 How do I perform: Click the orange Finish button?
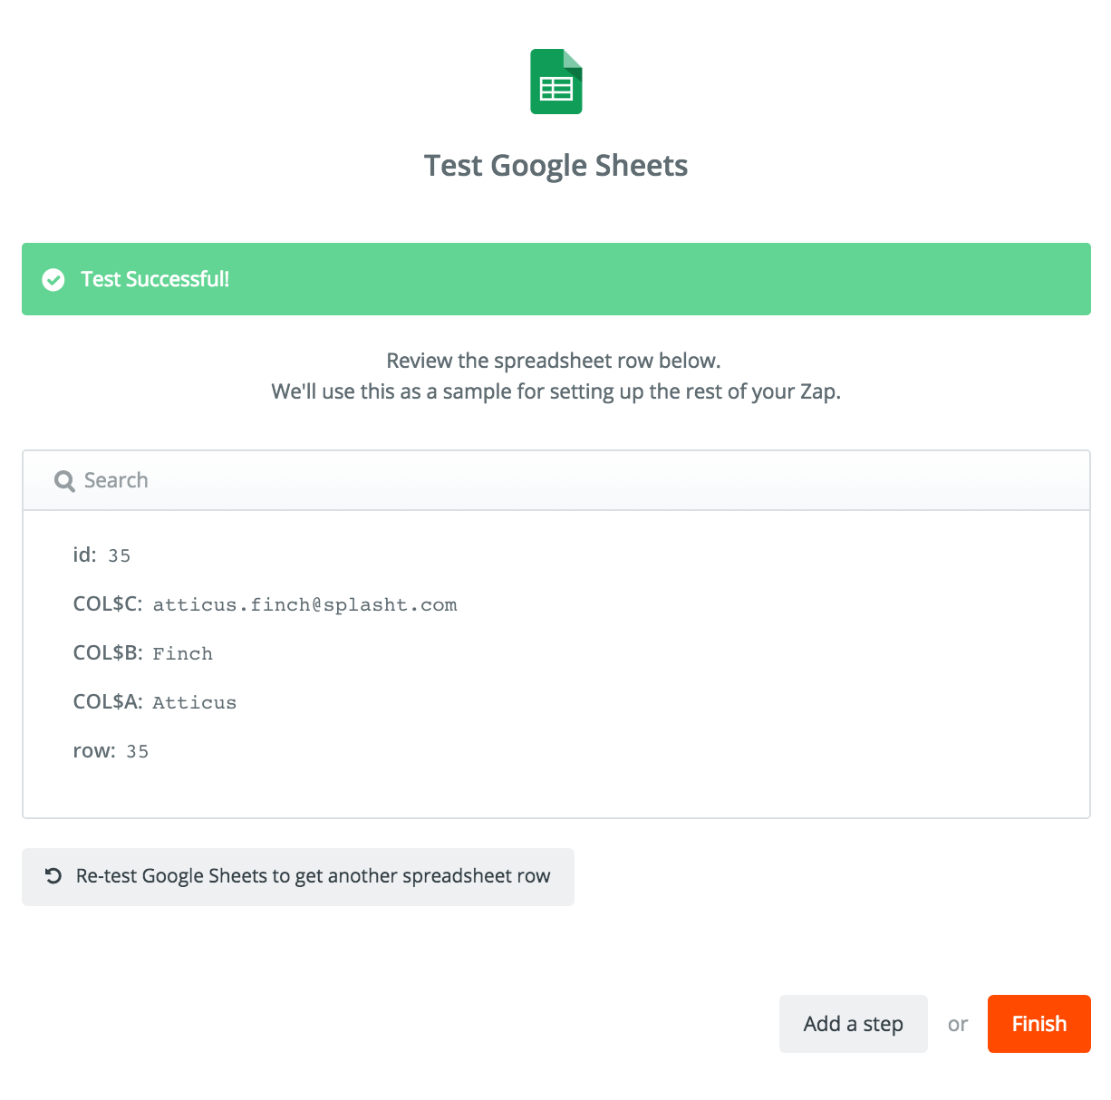1039,1024
